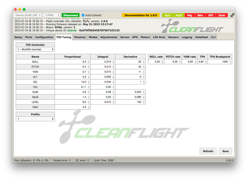This screenshot has height=180, width=248.
Task: Click the Mag sensor indicator
Action: [x=189, y=15]
